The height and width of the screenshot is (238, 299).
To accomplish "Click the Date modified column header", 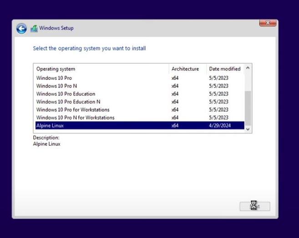I will tap(225, 69).
